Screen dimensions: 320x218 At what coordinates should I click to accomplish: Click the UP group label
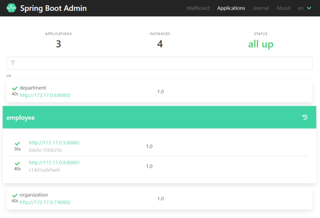tap(9, 76)
